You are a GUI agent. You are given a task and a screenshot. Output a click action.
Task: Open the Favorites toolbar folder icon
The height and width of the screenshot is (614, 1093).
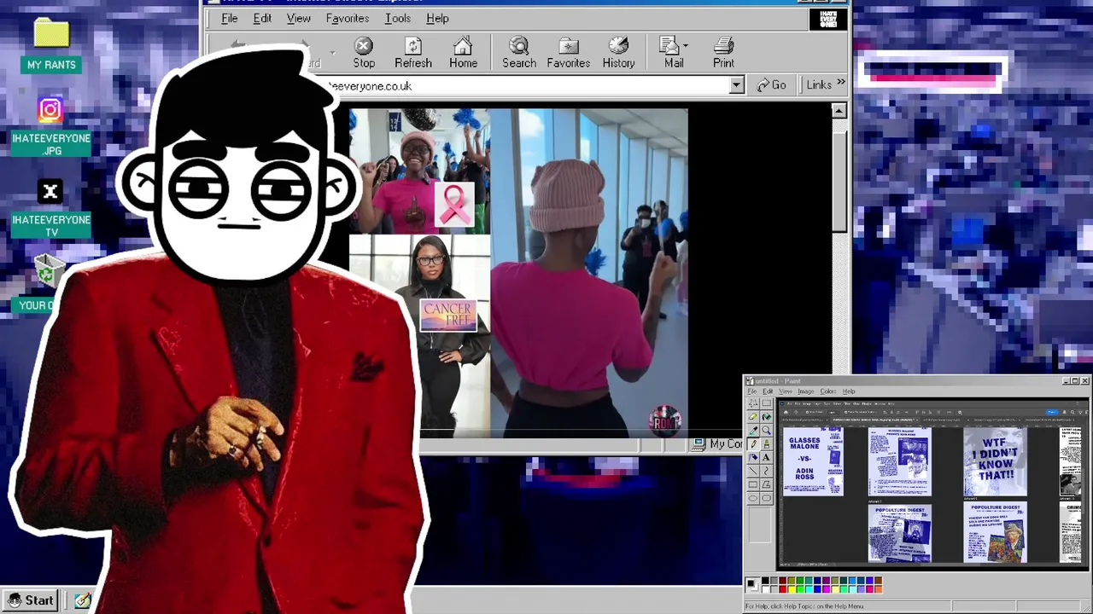point(569,45)
